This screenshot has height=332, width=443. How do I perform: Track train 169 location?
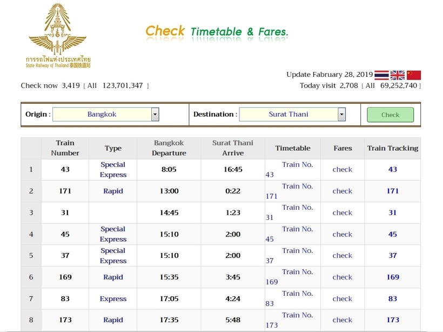click(392, 277)
